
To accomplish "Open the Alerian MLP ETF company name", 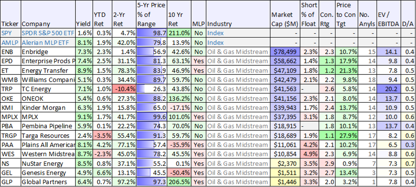I will click(48, 42).
